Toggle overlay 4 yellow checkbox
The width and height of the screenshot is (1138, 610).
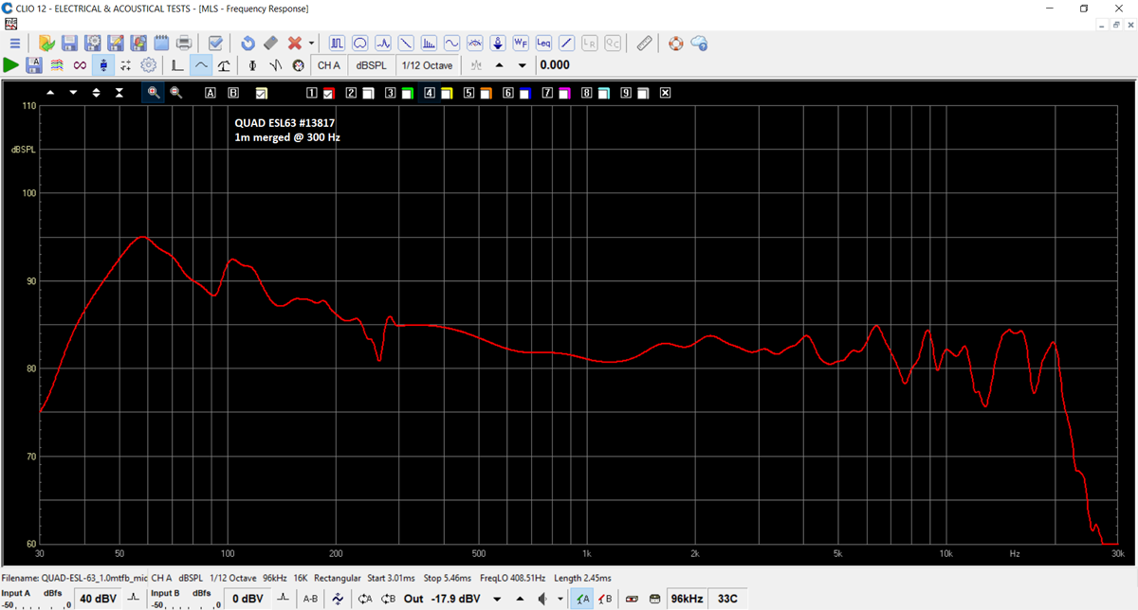click(x=446, y=93)
